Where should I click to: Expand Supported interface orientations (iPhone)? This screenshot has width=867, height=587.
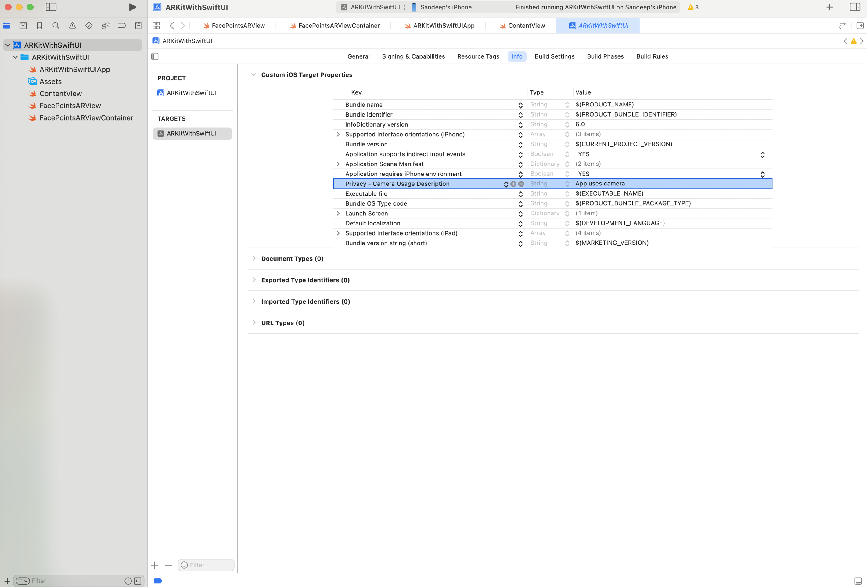click(338, 134)
